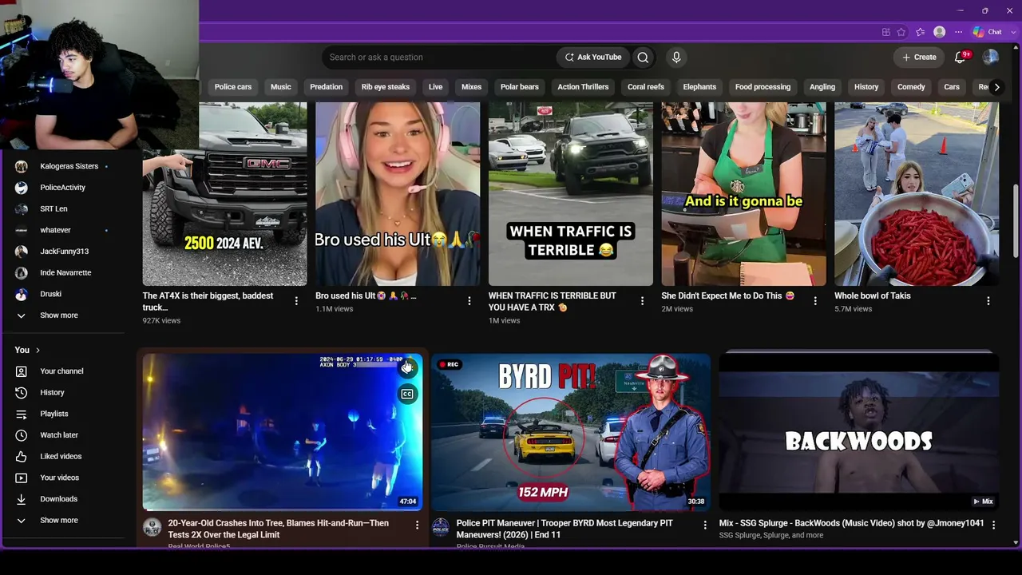The height and width of the screenshot is (575, 1022).
Task: Show more topic chips with the arrow
Action: tap(996, 87)
